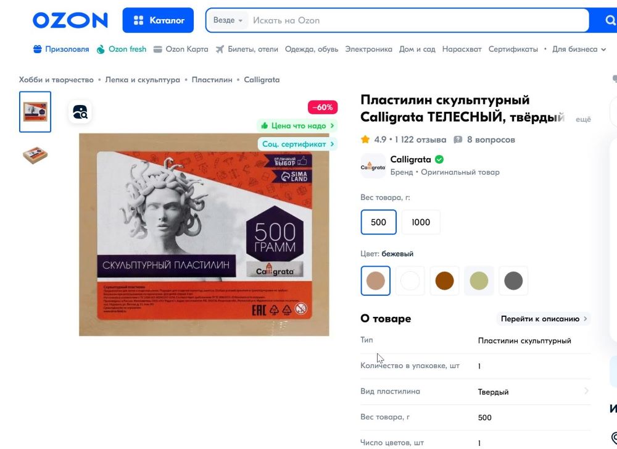Expand the Для бизнеса menu

pyautogui.click(x=579, y=49)
